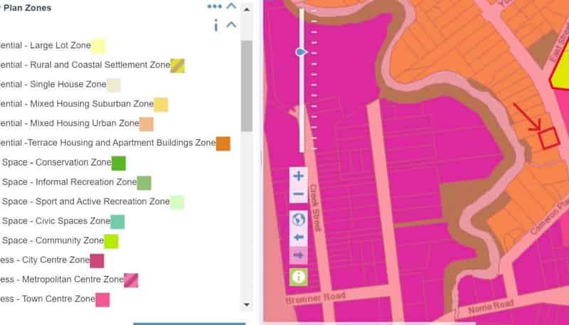Select Mixed Housing Urban Zone swatch
The image size is (569, 325).
[x=147, y=124]
